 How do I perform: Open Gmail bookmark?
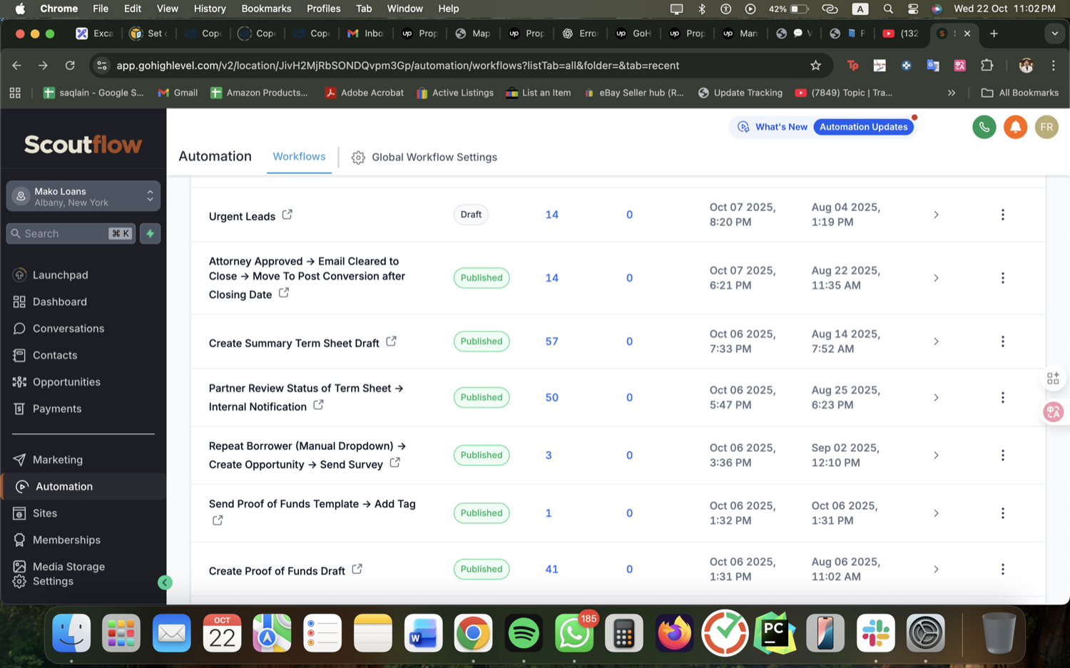coord(178,93)
